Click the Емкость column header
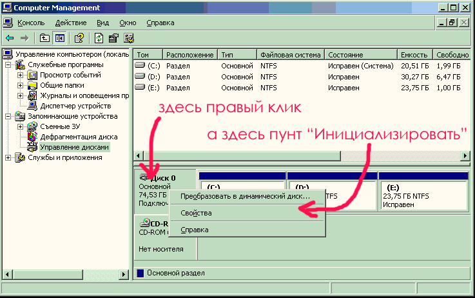The image size is (475, 298). click(414, 55)
